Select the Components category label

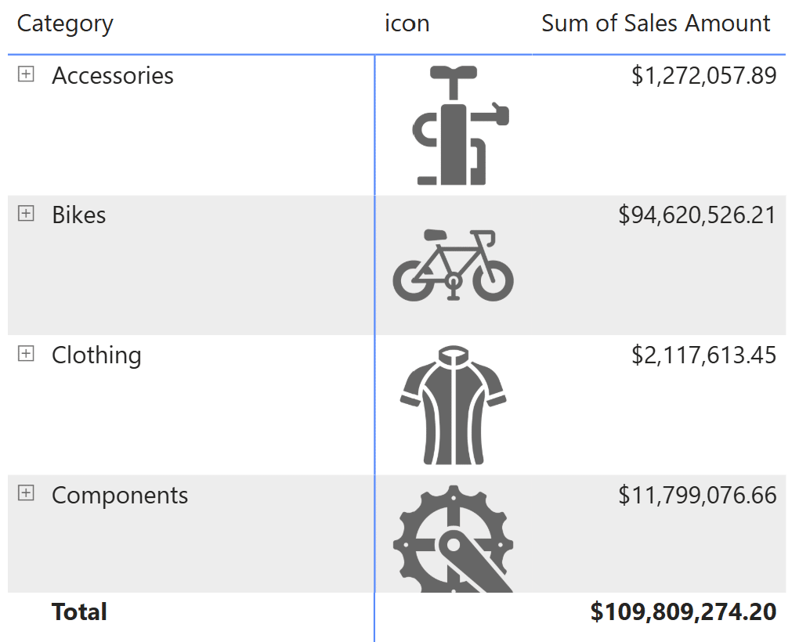pos(120,496)
